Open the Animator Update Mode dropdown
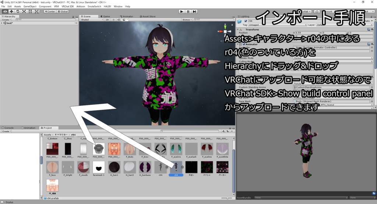 (x=333, y=58)
